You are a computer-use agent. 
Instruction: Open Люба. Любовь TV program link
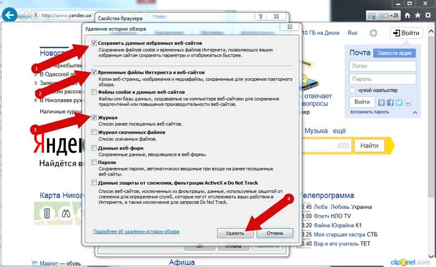[x=332, y=207]
